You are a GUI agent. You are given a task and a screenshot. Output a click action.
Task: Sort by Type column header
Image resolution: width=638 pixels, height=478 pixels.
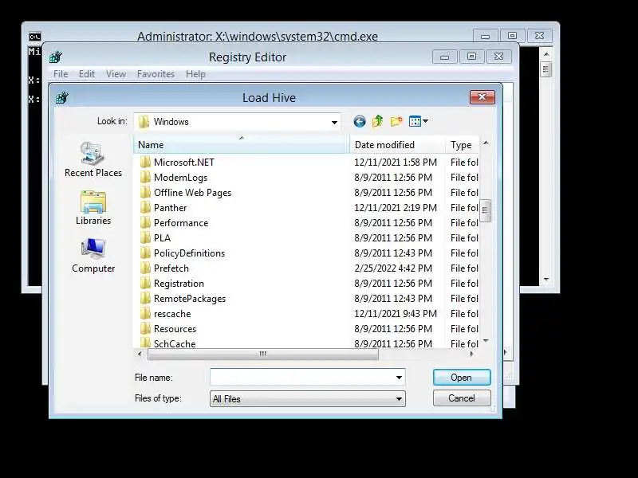pos(463,145)
